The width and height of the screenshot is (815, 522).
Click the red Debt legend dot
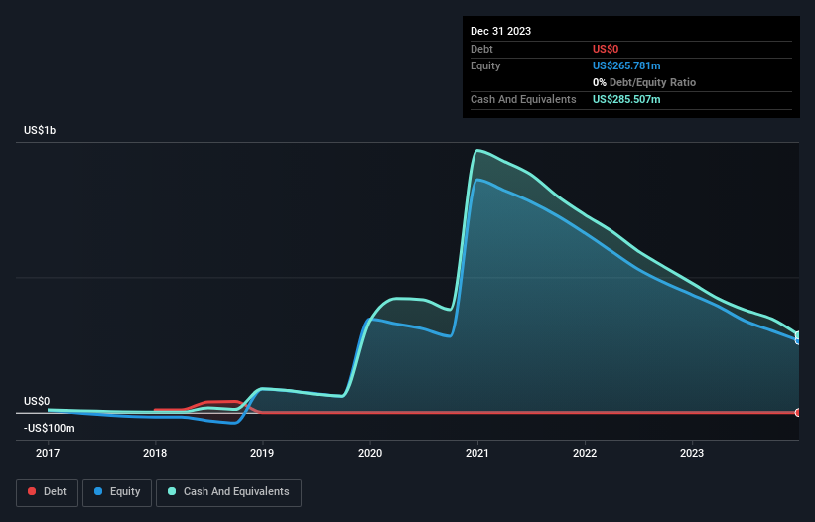(32, 491)
